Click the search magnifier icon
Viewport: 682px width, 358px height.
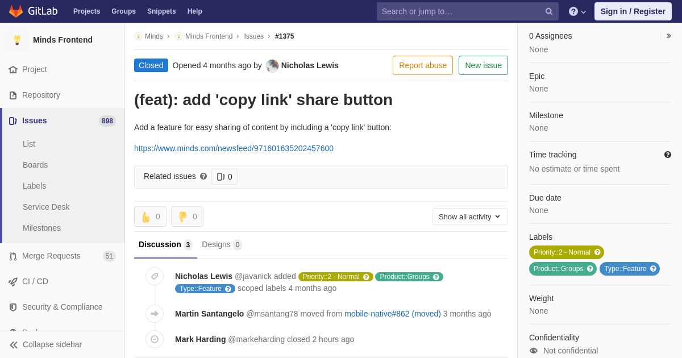(x=549, y=11)
